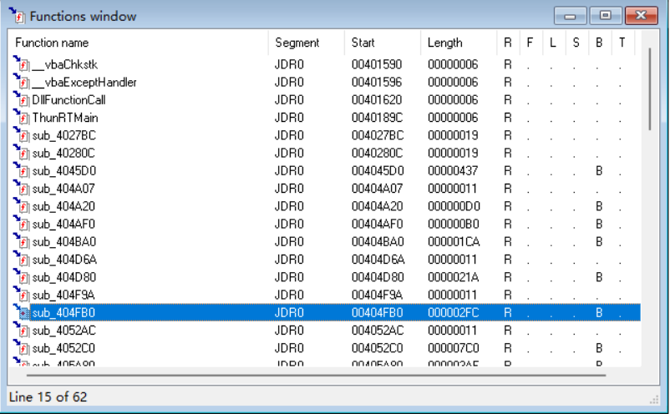Click the window resize grip in status bar
670x414 pixels.
654,399
